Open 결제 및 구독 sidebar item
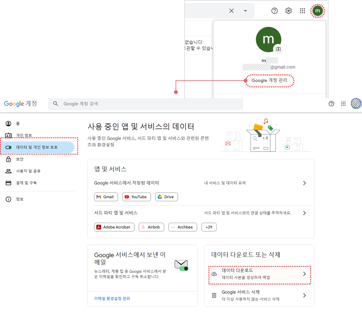The width and height of the screenshot is (362, 313). click(x=26, y=183)
